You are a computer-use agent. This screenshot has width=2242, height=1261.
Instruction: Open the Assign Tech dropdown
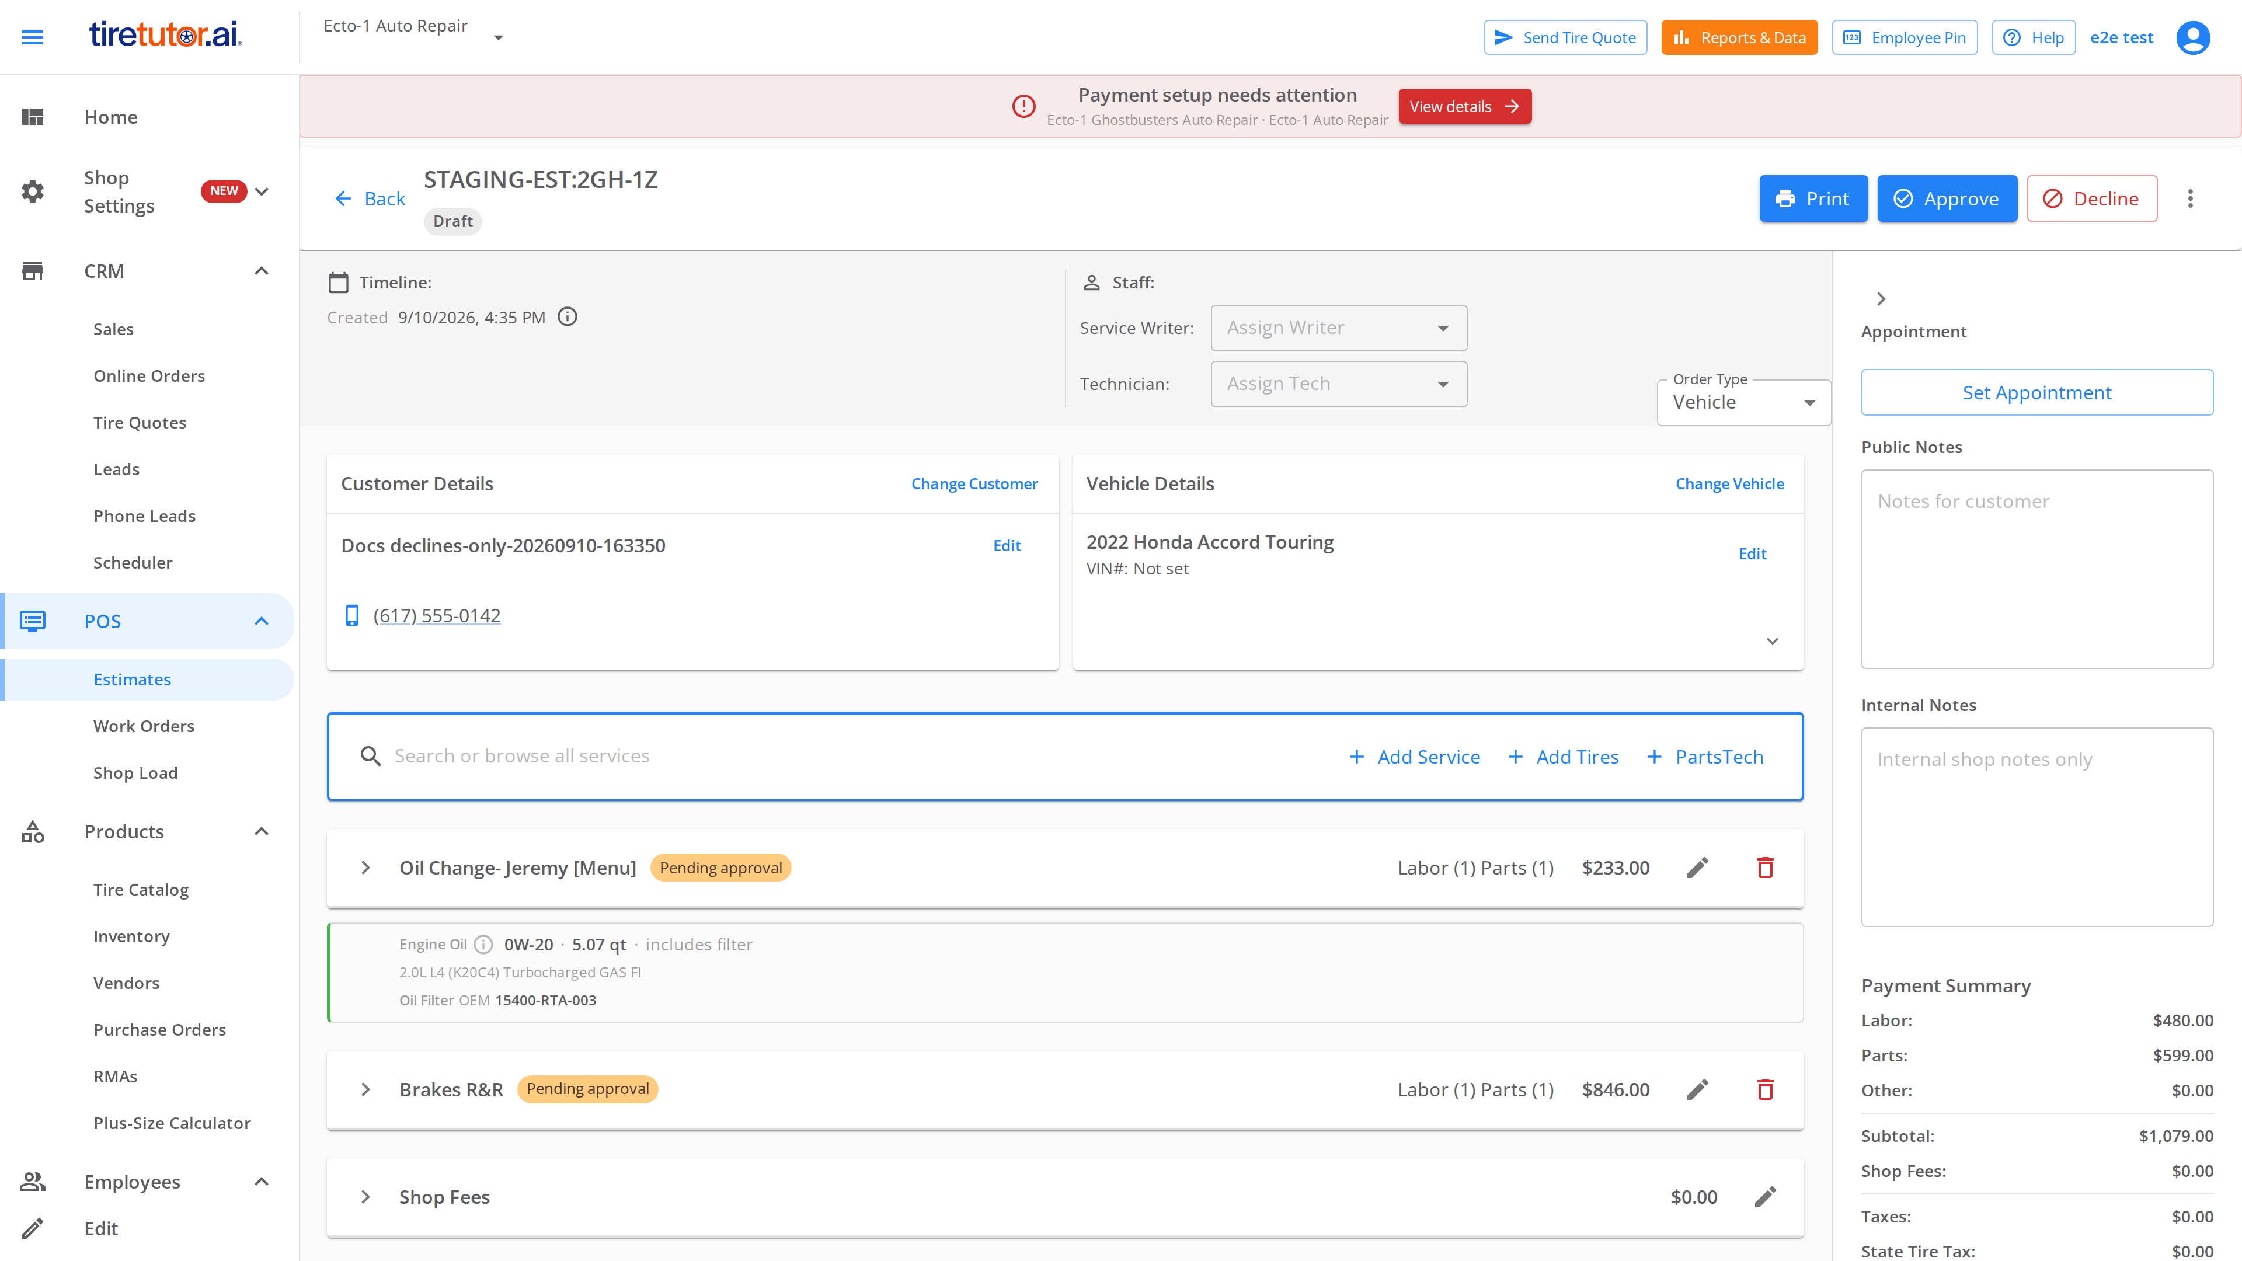1339,384
